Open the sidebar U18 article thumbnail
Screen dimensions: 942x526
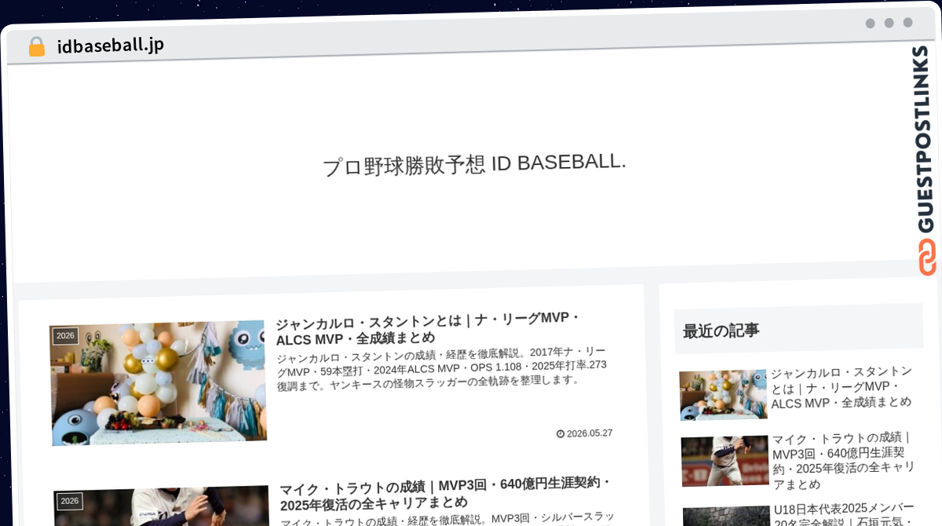click(x=727, y=516)
